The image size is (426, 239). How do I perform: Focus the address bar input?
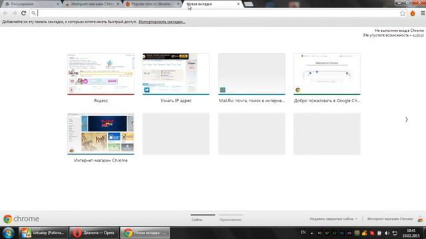tap(218, 13)
